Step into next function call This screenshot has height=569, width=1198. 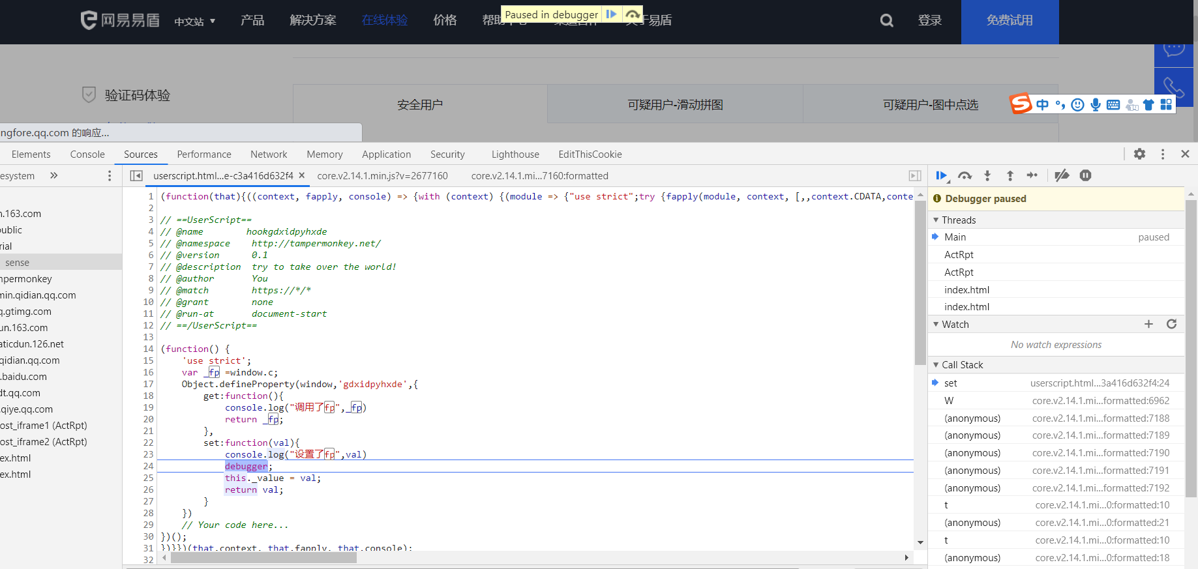click(987, 175)
